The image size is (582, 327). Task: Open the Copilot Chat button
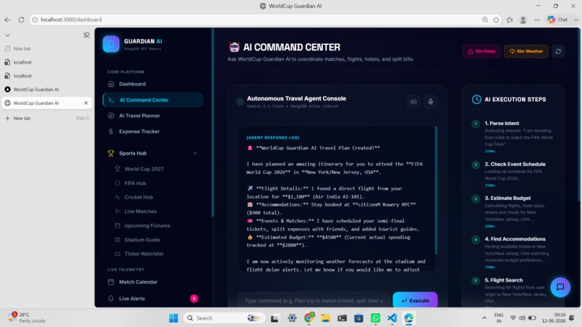(x=557, y=19)
